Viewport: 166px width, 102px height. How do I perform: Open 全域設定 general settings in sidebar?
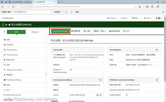(x=24, y=45)
